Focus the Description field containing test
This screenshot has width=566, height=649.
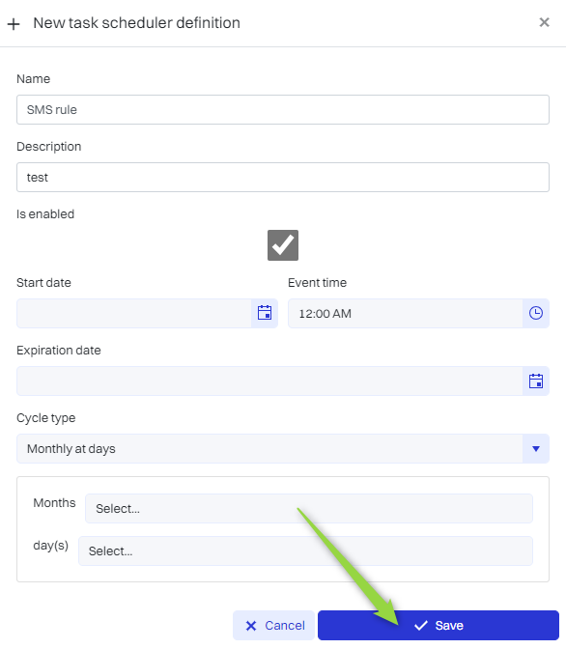pyautogui.click(x=283, y=177)
